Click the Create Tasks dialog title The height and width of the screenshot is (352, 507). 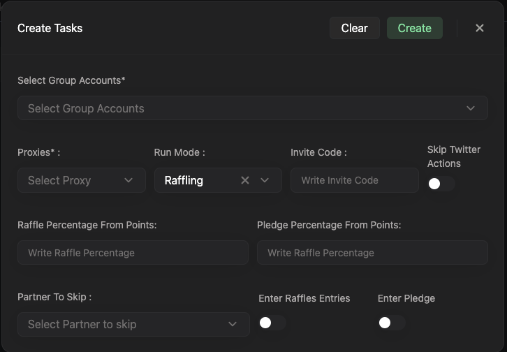point(50,28)
